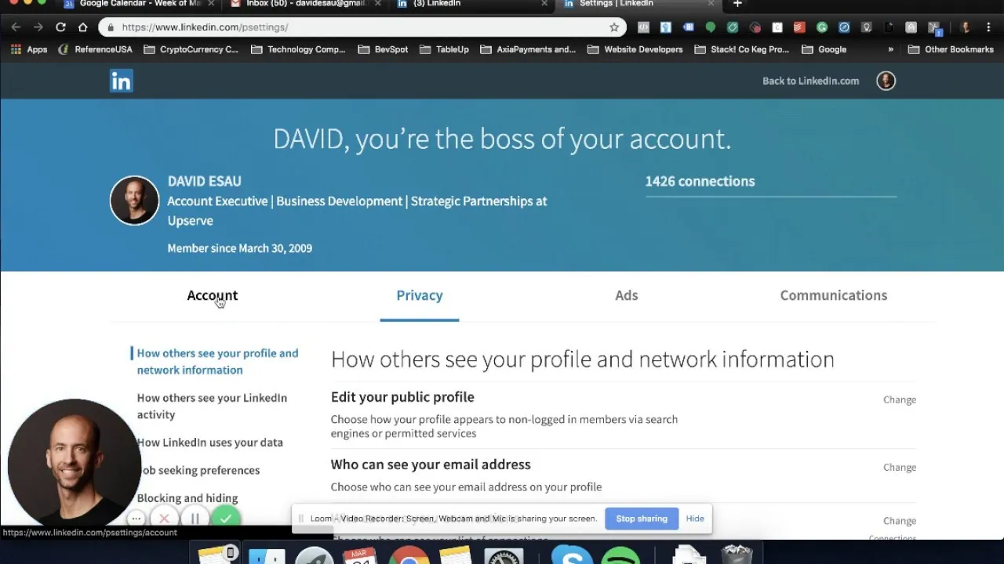This screenshot has width=1004, height=564.
Task: Open the Apps shortcut in bookmarks bar
Action: coord(29,49)
